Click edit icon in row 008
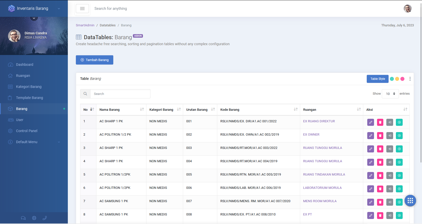 pyautogui.click(x=371, y=215)
